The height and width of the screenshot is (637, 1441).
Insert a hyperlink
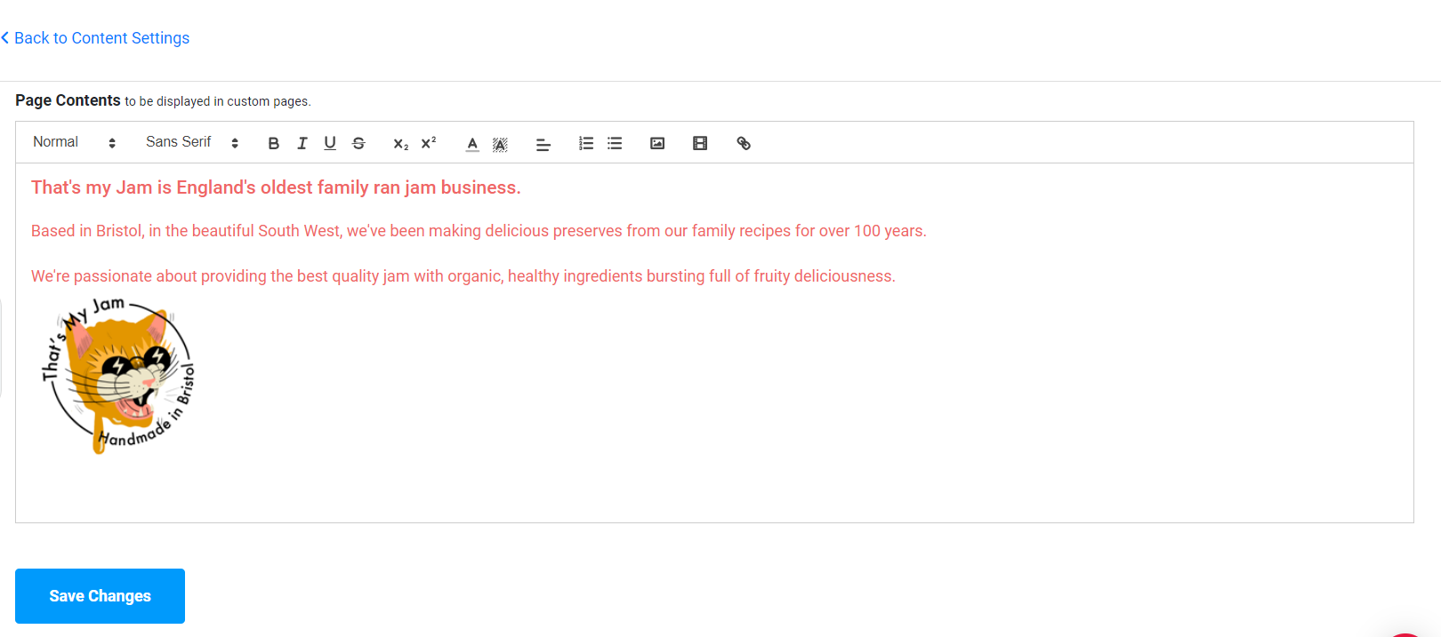744,143
